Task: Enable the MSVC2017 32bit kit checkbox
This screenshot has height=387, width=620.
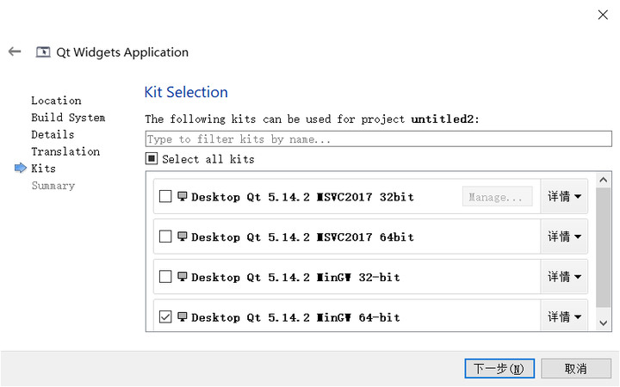Action: coord(166,197)
